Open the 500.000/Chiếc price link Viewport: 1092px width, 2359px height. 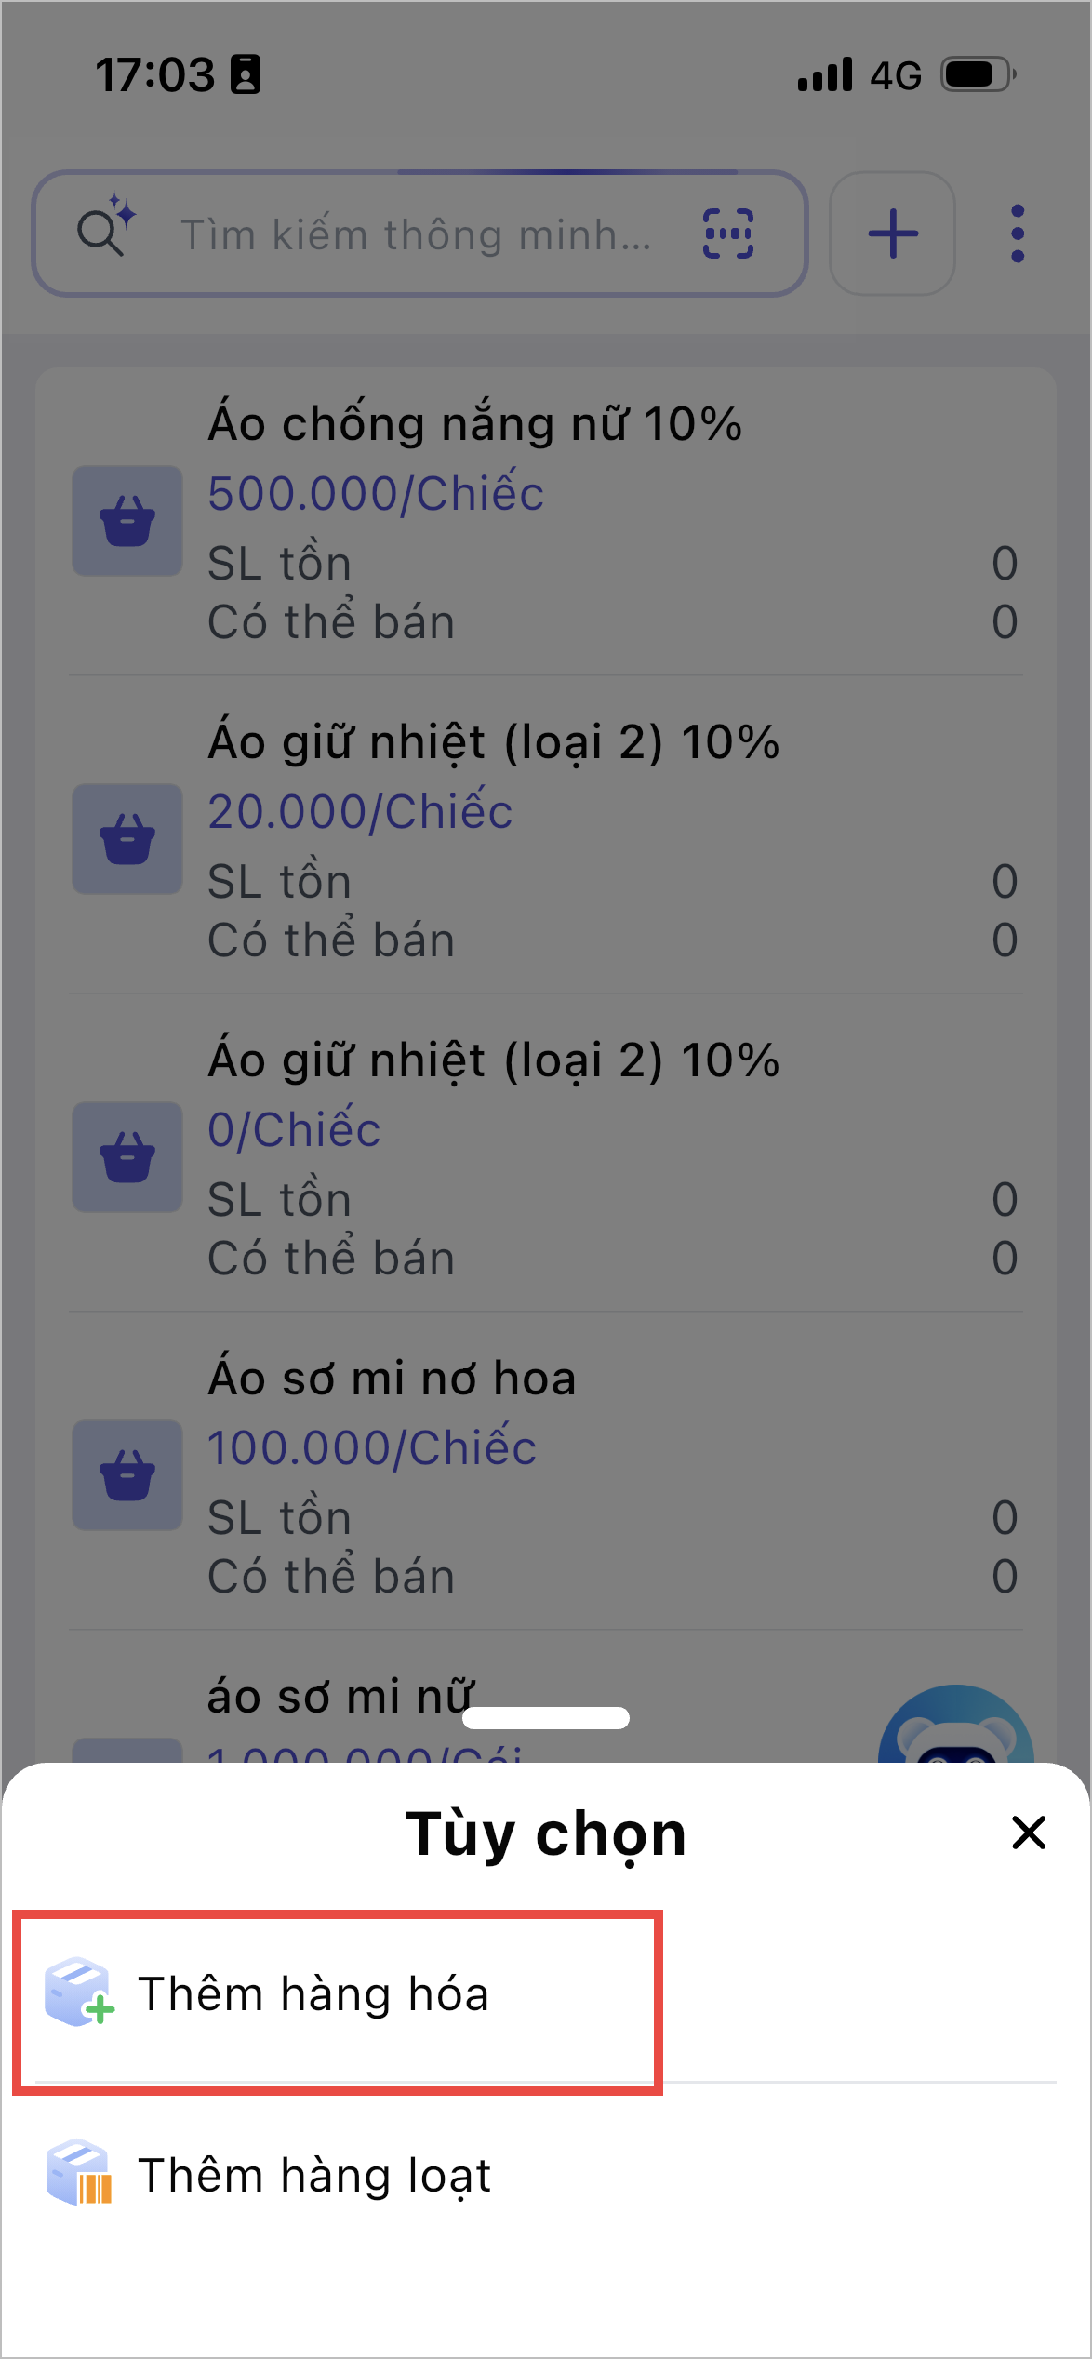click(376, 493)
